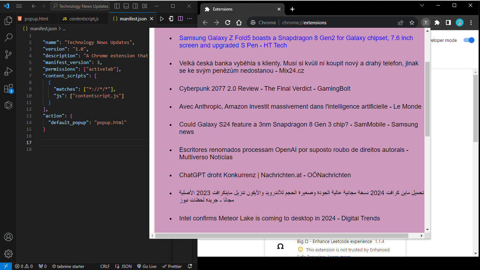Screen dimensions: 480x270
Task: Open More Actions ellipsis in VS Code editor
Action: click(x=189, y=19)
